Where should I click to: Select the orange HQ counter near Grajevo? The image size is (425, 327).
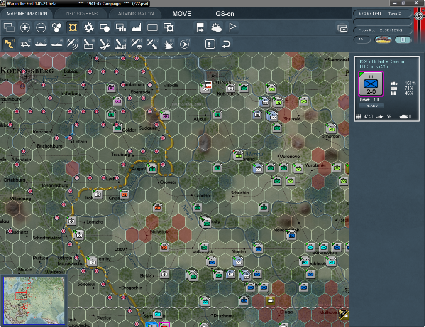124,194
